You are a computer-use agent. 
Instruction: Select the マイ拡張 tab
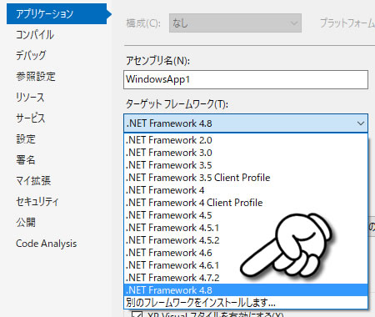tap(33, 181)
